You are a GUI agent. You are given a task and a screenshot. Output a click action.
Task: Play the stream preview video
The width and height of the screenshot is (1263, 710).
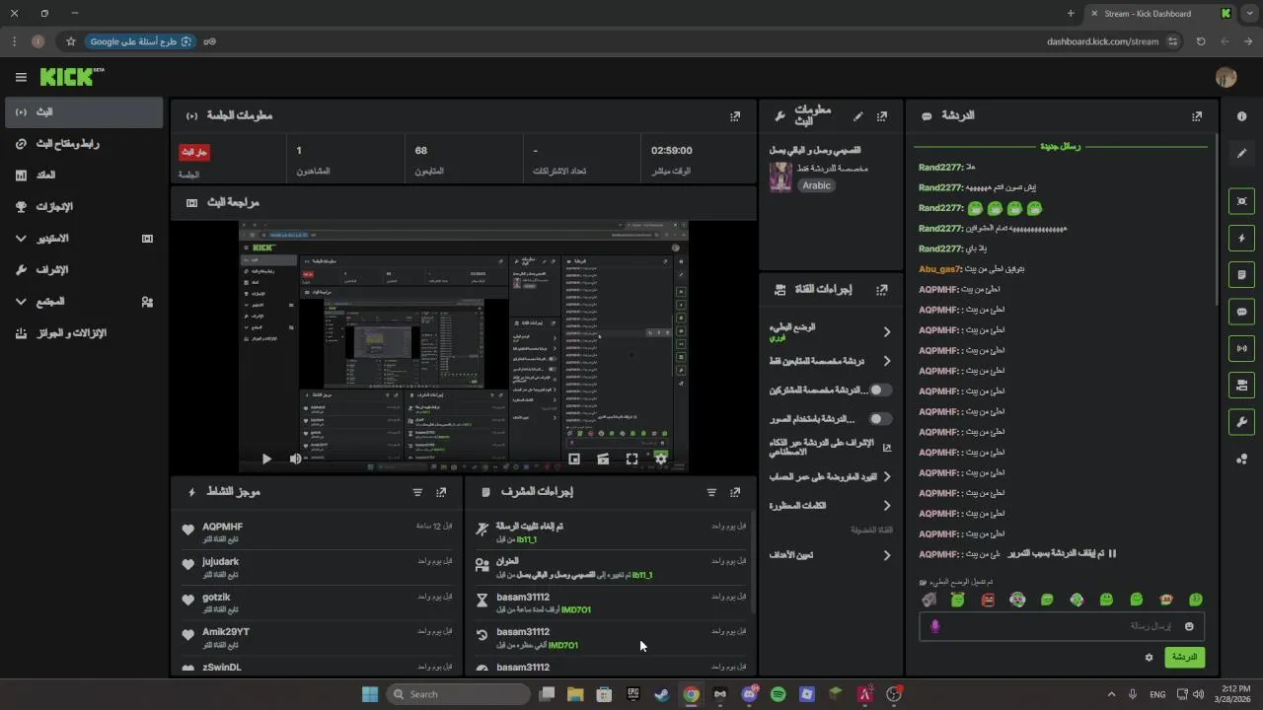[x=266, y=459]
